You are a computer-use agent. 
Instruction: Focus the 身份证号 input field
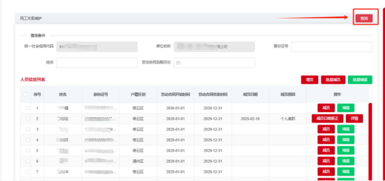coord(331,47)
